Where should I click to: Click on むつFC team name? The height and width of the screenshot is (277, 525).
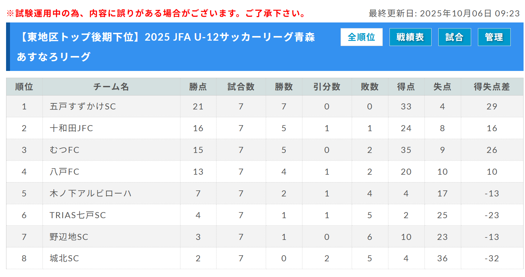(x=65, y=150)
